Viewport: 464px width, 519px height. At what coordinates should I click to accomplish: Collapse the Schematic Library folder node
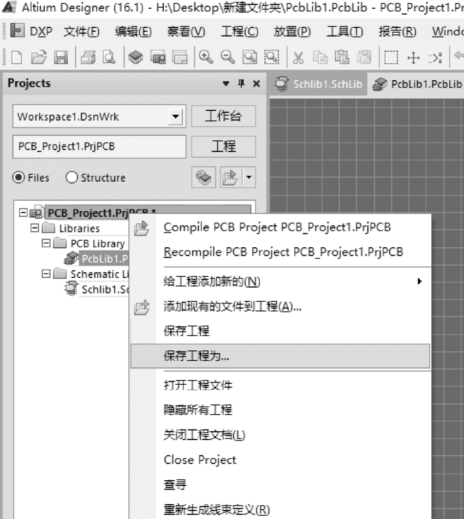tap(46, 274)
